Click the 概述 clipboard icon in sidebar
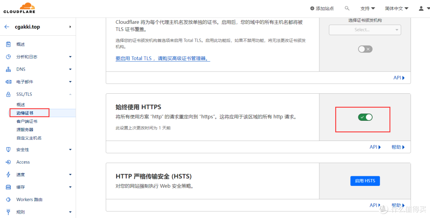The height and width of the screenshot is (218, 430). [8, 44]
